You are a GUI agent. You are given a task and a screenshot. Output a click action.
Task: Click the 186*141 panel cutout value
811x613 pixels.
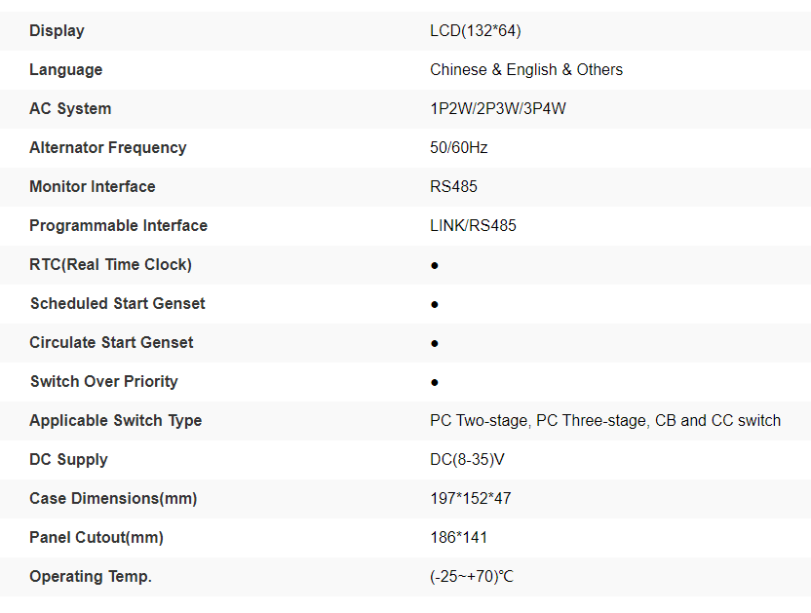(x=458, y=538)
